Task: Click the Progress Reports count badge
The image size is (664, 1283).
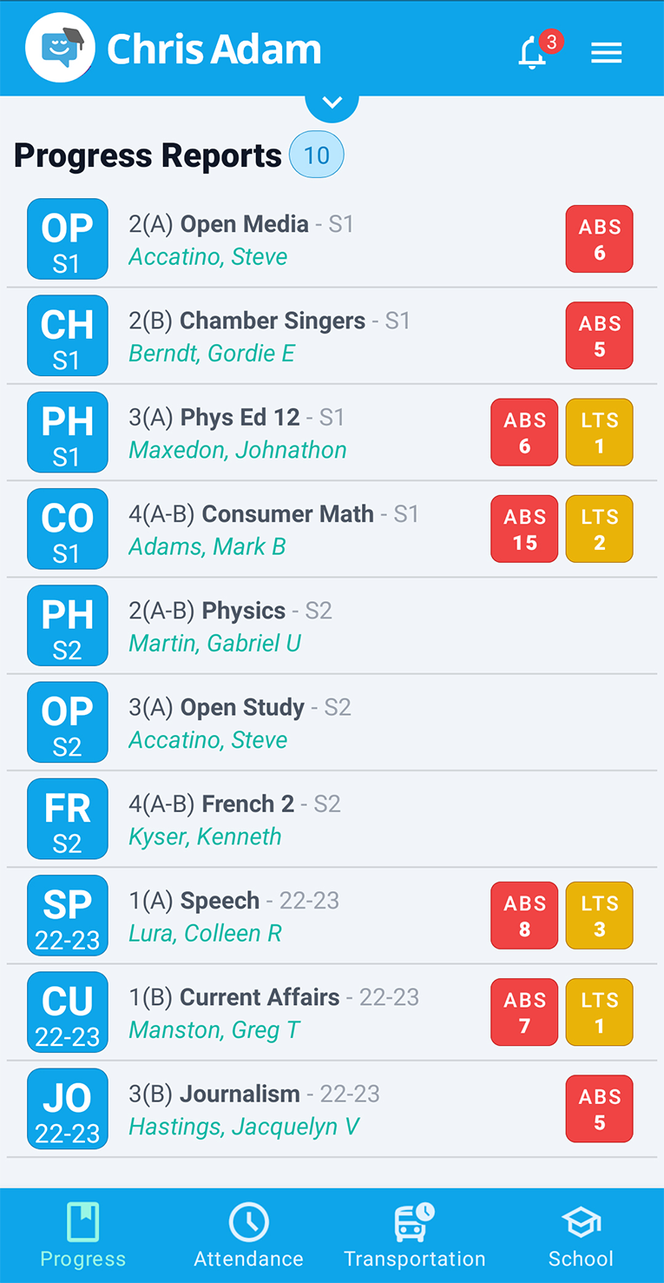Action: [x=317, y=155]
